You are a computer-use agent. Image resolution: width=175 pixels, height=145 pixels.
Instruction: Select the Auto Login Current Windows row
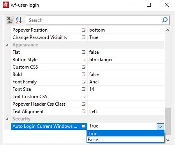click(88, 126)
